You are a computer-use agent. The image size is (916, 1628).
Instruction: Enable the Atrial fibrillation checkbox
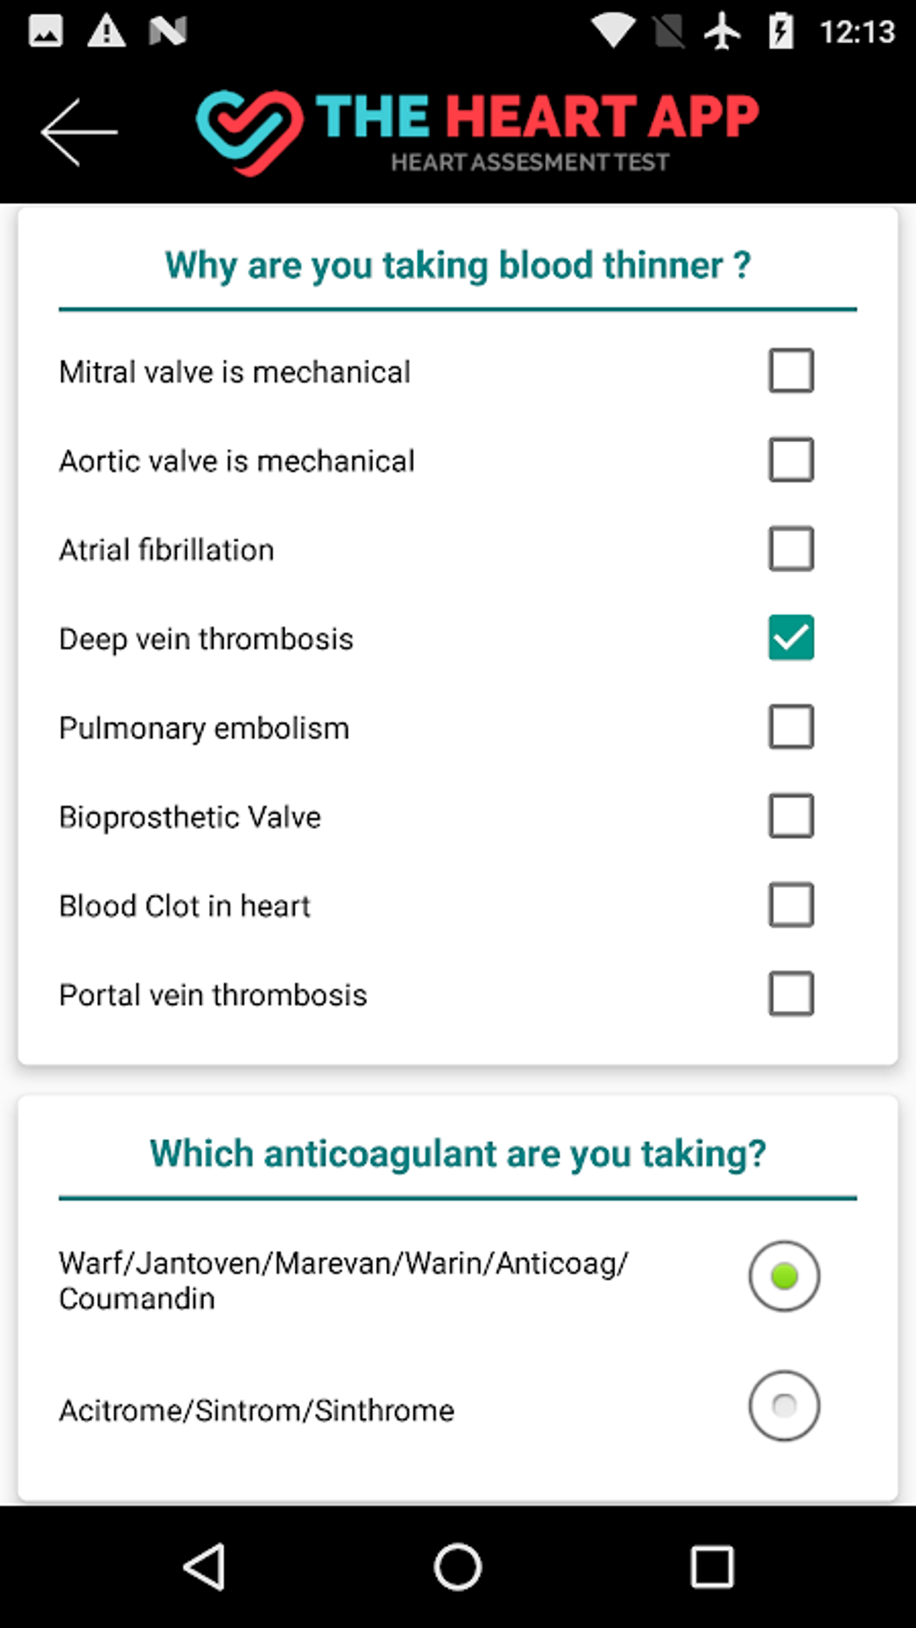point(791,549)
